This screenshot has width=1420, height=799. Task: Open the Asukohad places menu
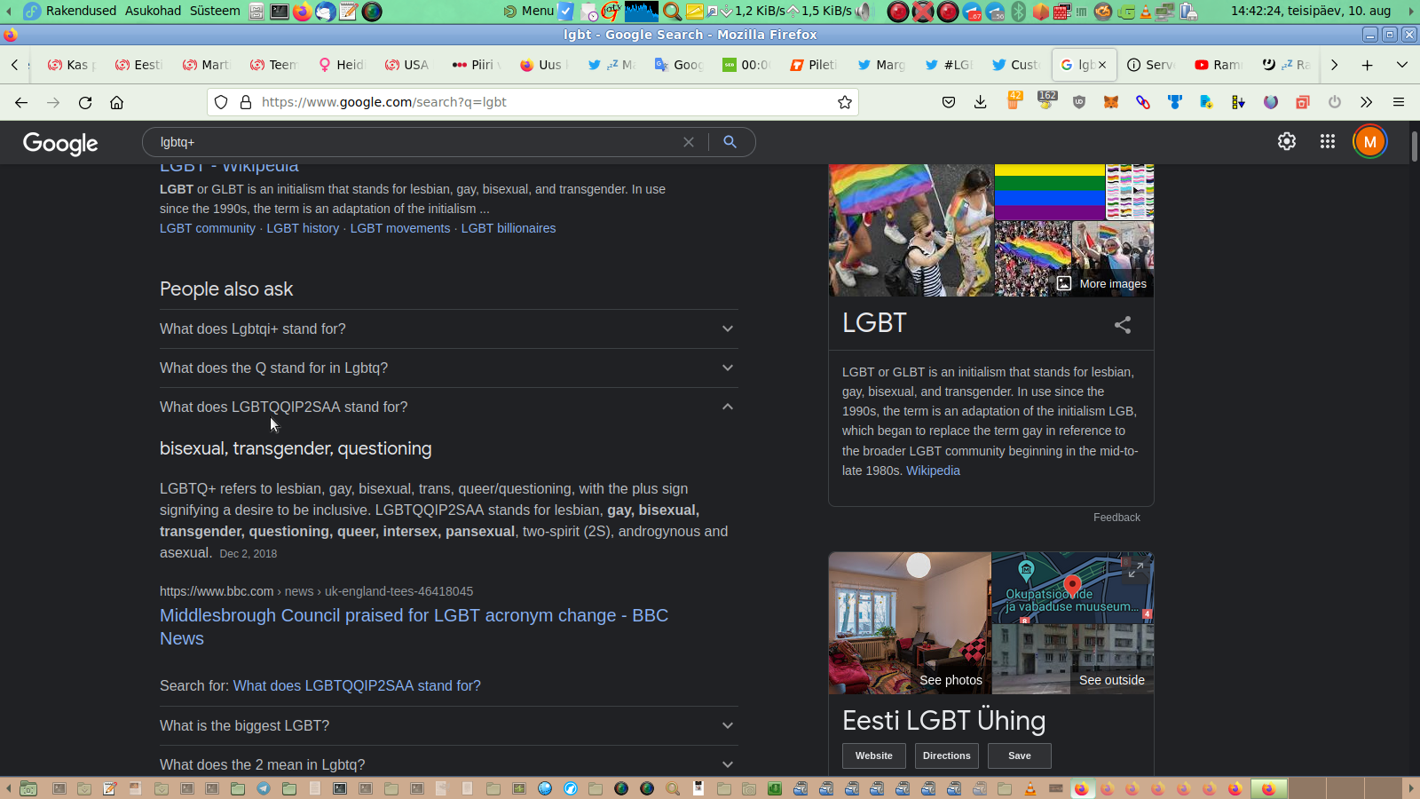[x=153, y=11]
